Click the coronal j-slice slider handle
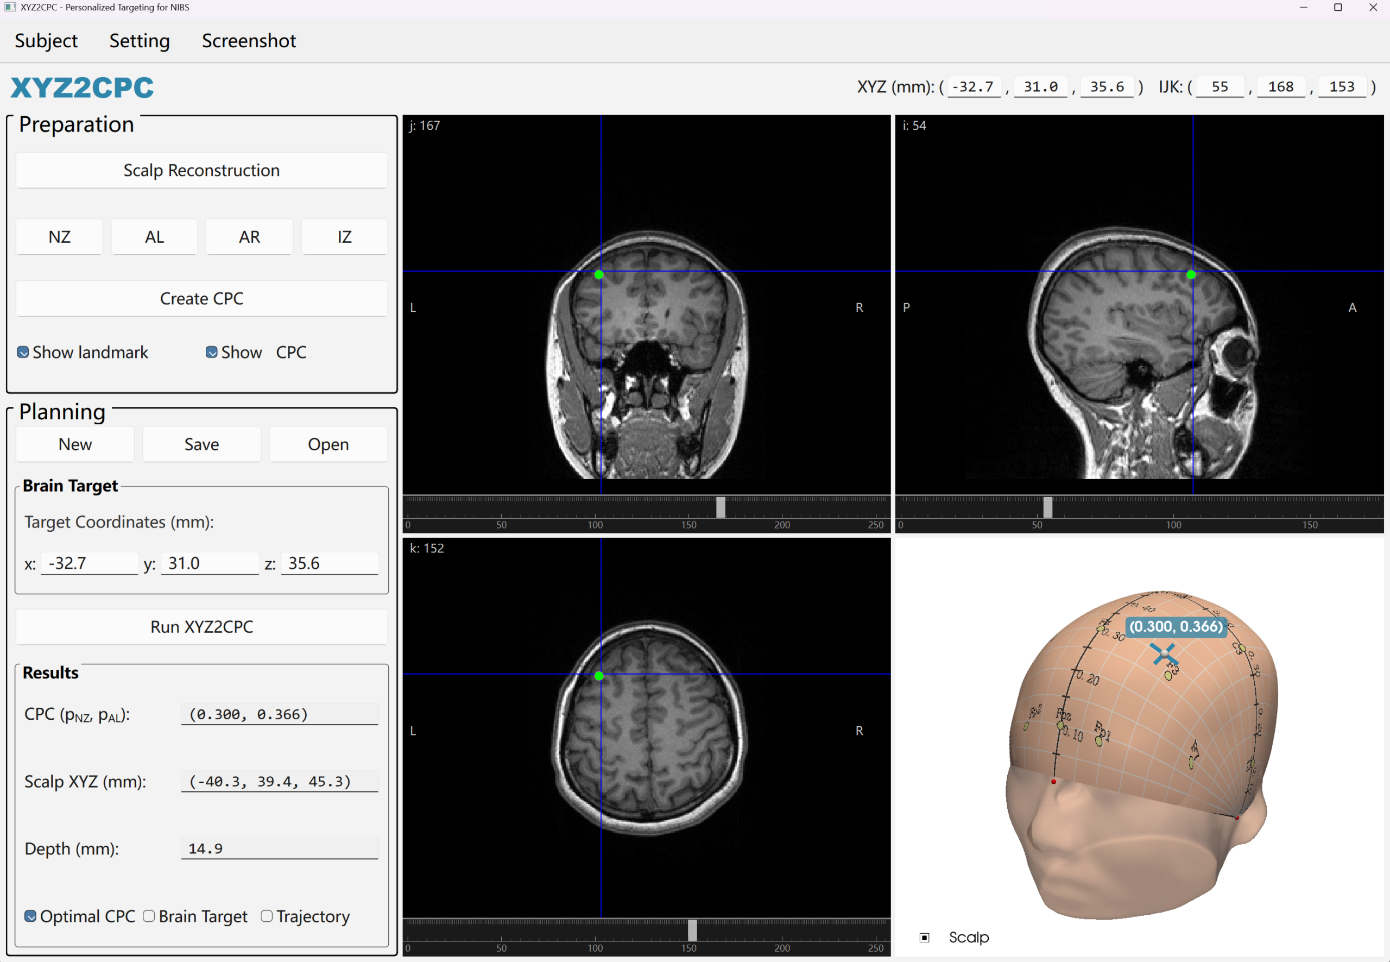 pyautogui.click(x=721, y=507)
